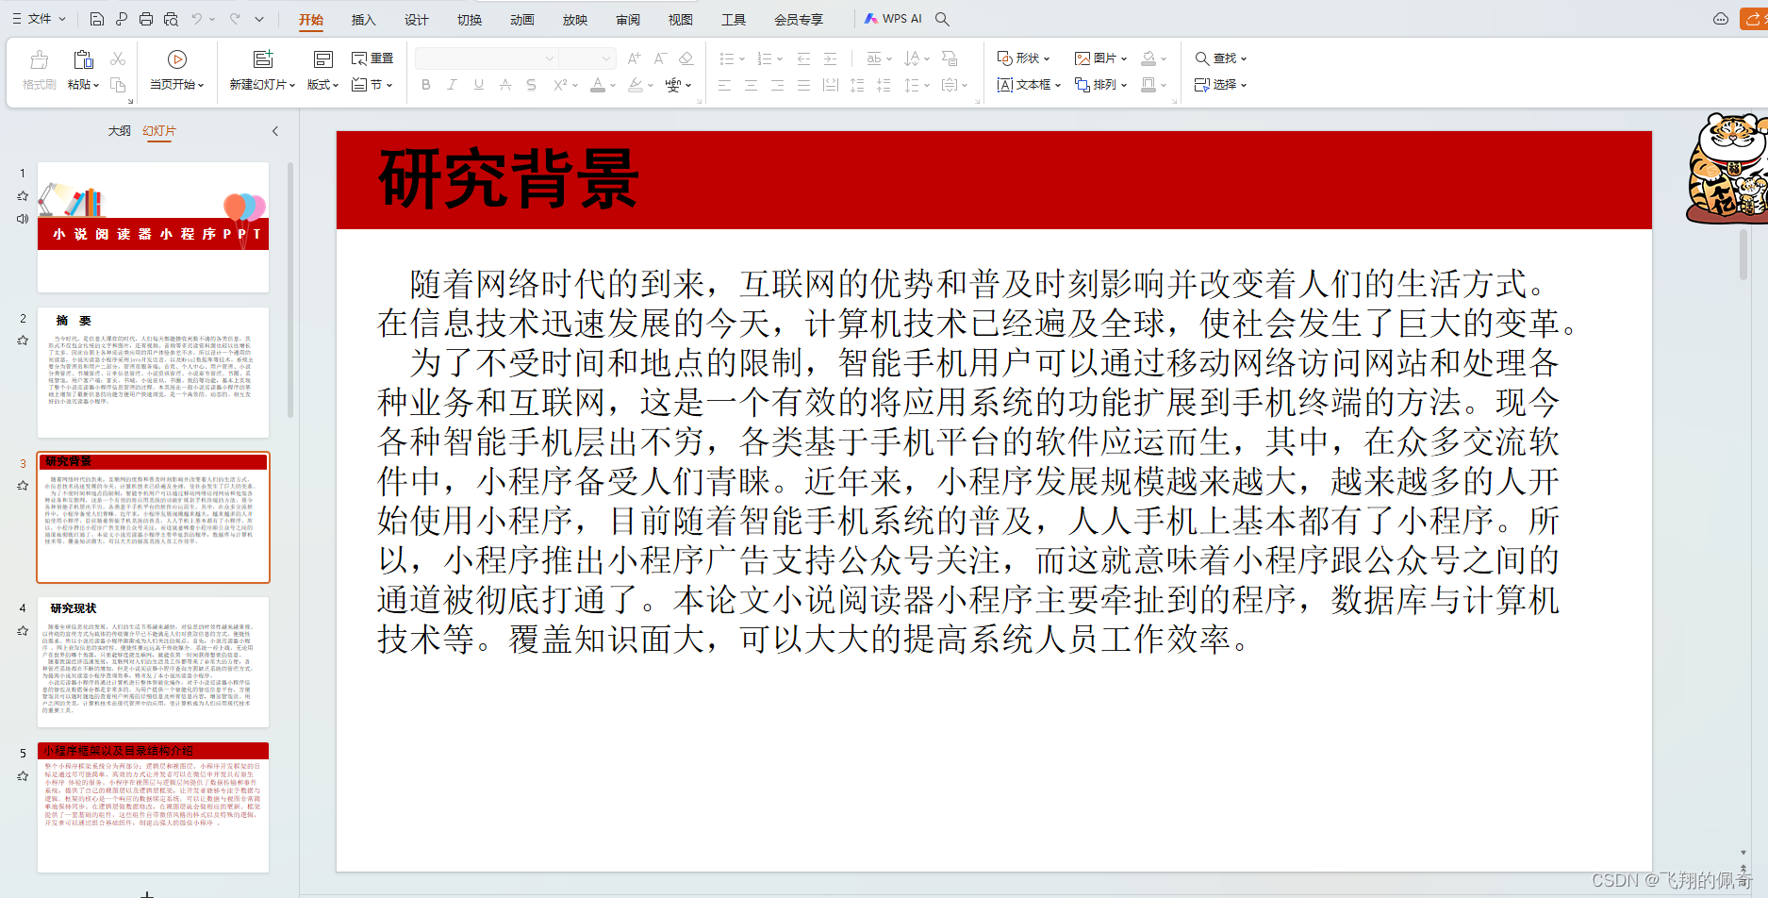Click the 选择 select button

(1221, 85)
